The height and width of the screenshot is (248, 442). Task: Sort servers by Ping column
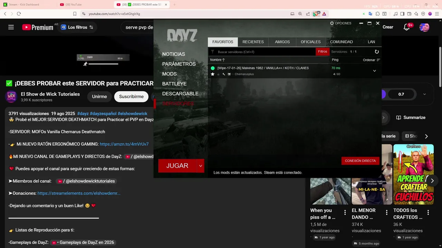point(335,60)
